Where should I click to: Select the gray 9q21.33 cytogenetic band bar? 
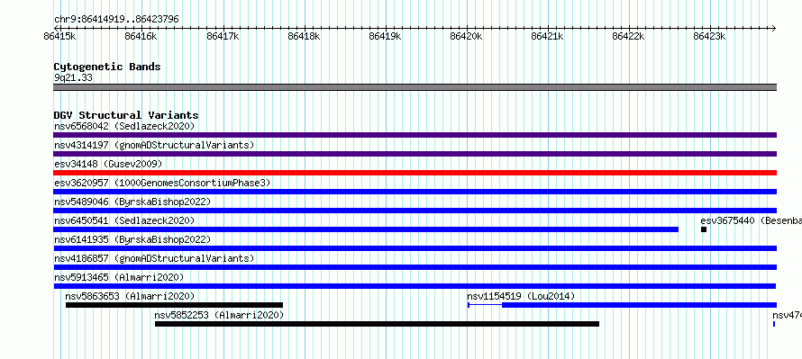click(415, 87)
